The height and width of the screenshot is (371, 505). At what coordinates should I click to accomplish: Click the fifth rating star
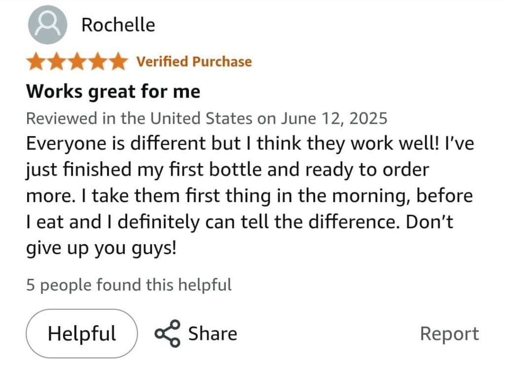(118, 62)
